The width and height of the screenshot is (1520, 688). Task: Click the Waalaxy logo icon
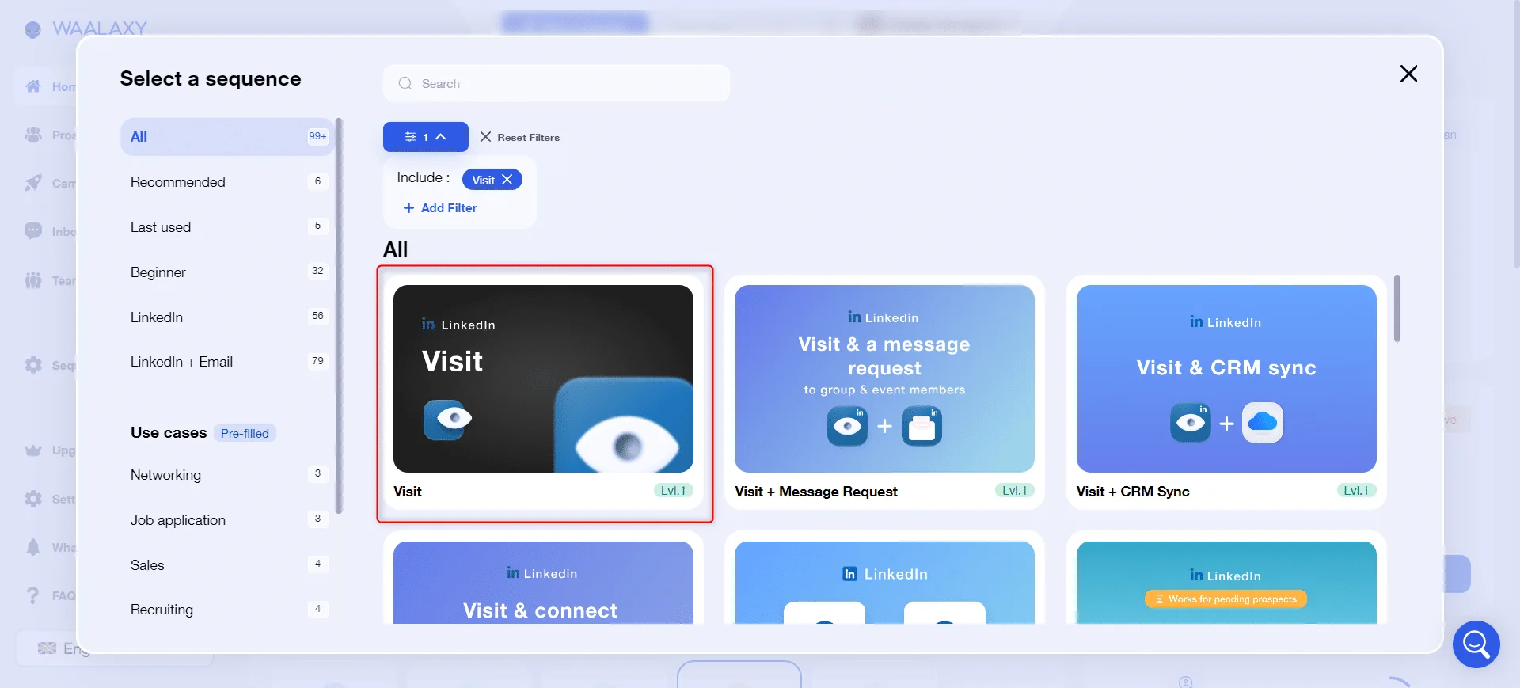click(33, 29)
